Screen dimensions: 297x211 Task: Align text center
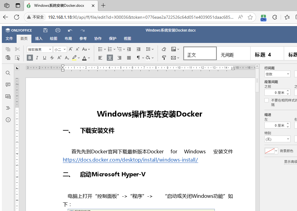(110, 58)
